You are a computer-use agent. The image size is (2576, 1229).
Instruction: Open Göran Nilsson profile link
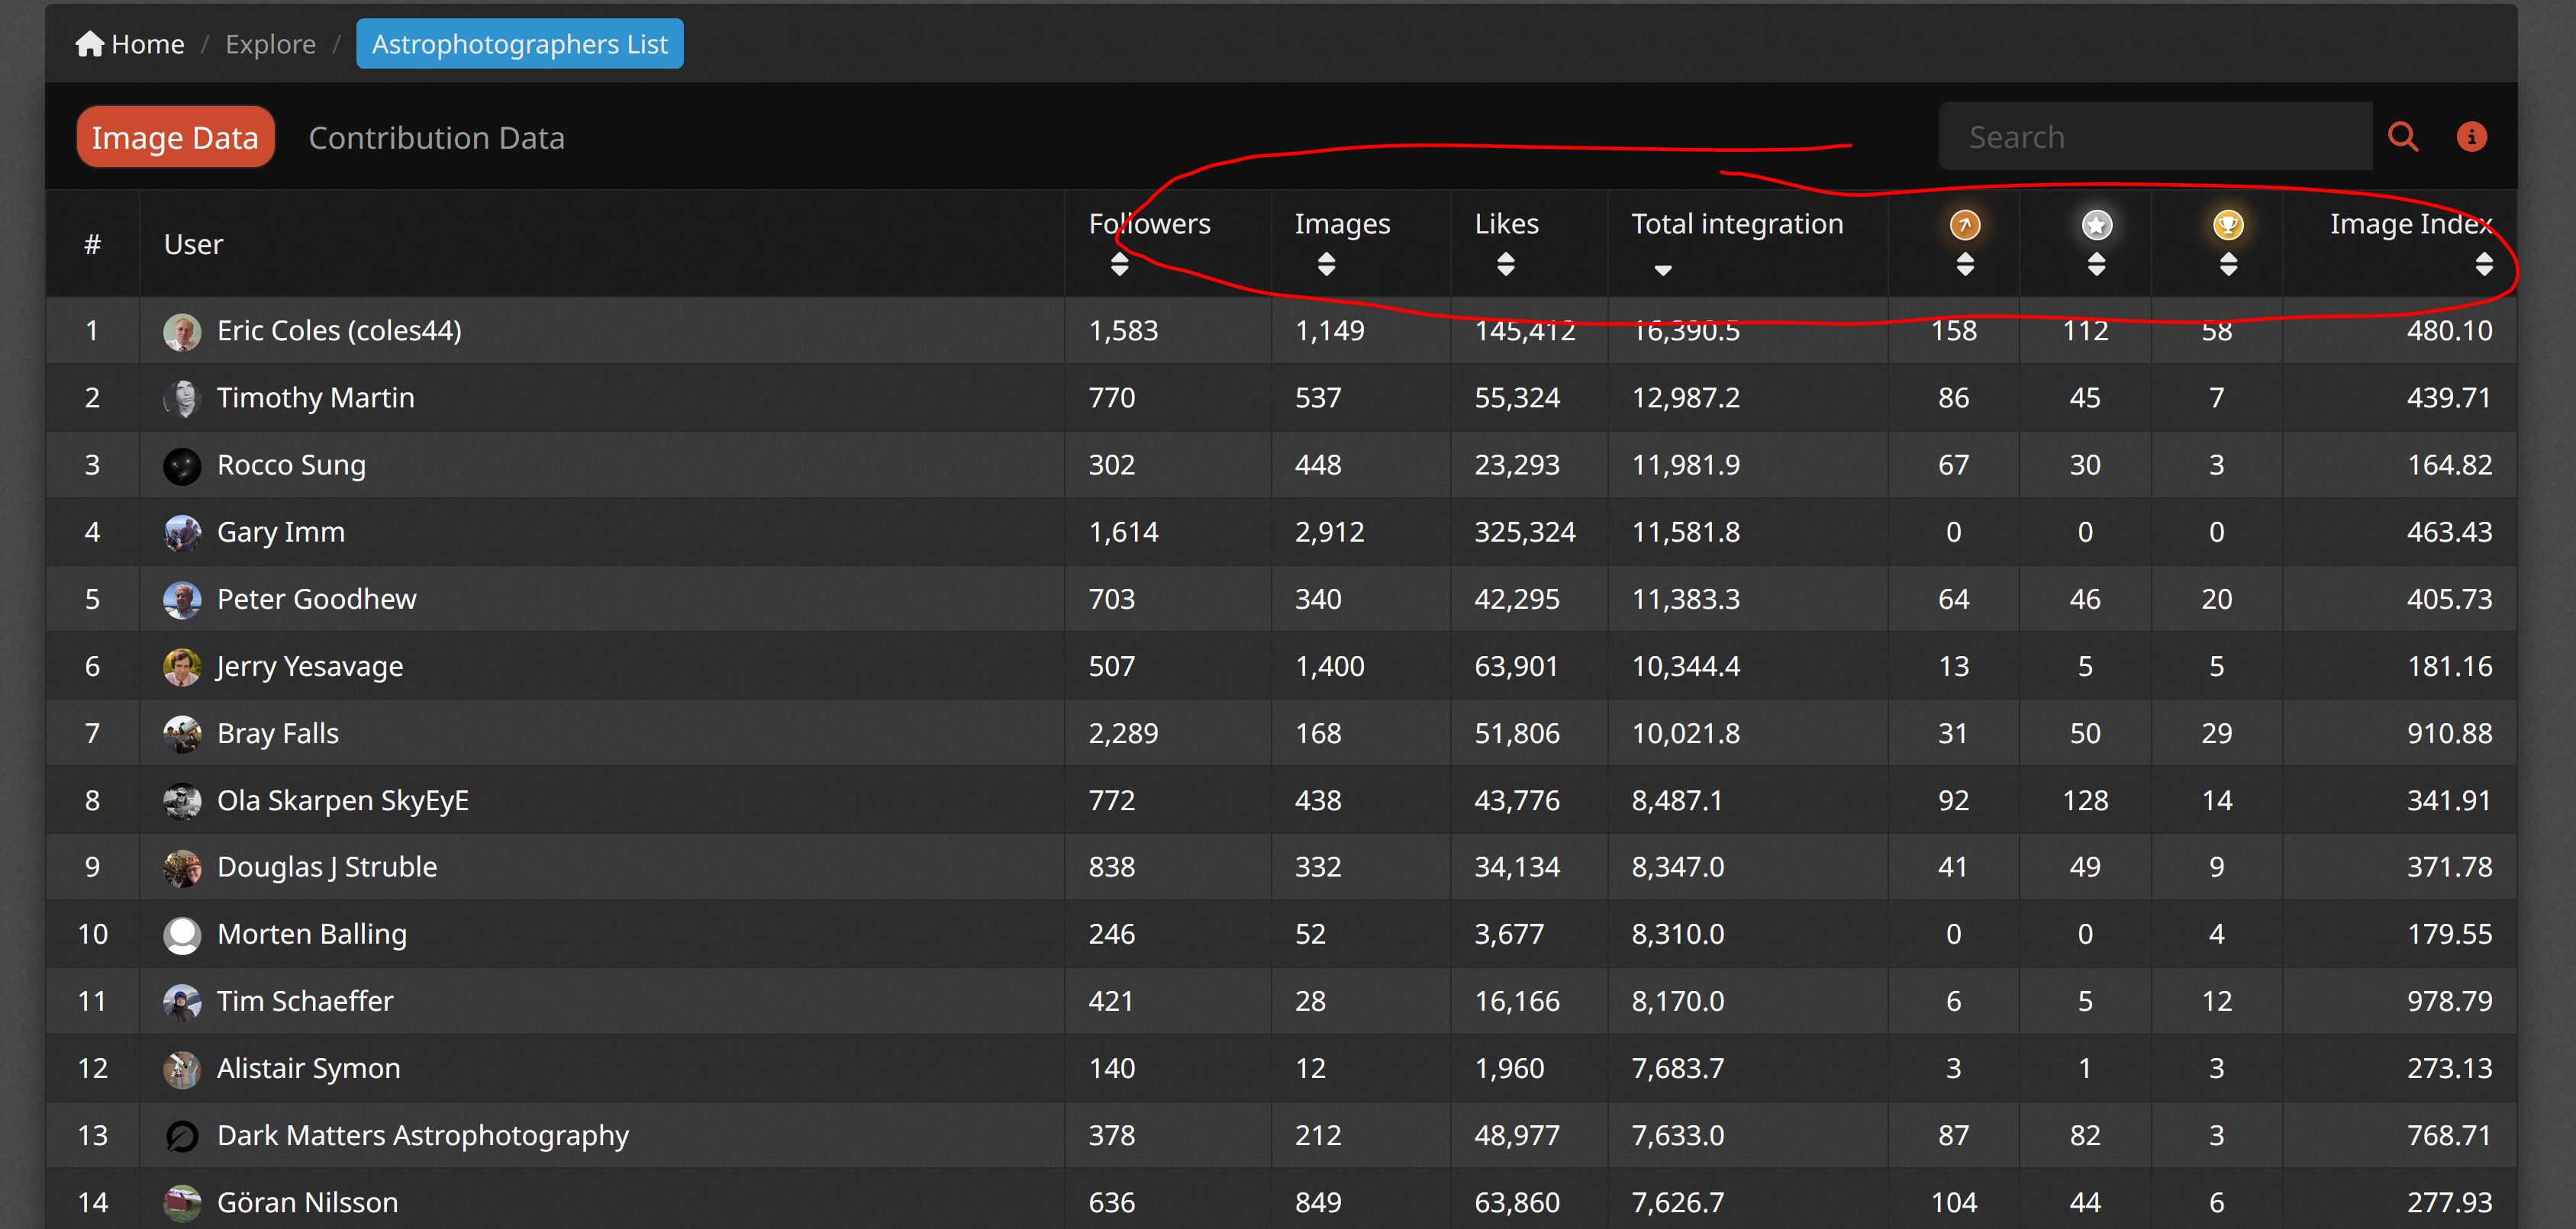click(x=307, y=1202)
